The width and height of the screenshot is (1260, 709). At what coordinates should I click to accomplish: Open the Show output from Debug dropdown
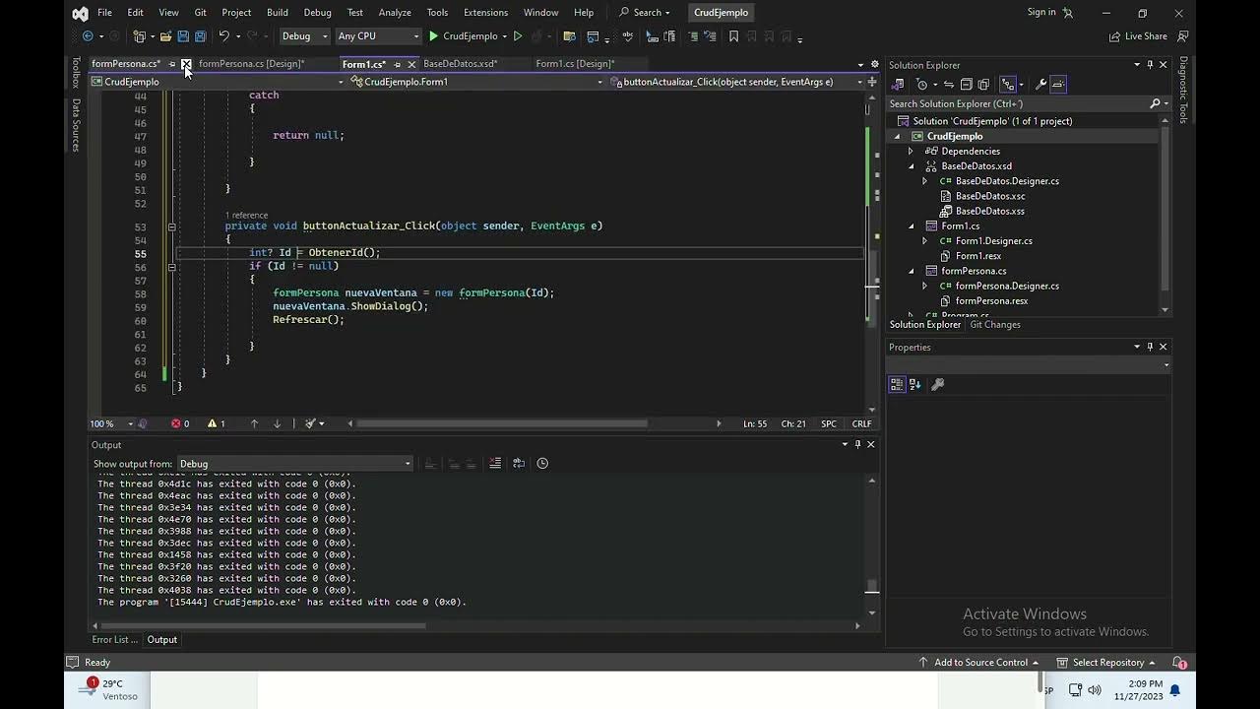pyautogui.click(x=294, y=464)
